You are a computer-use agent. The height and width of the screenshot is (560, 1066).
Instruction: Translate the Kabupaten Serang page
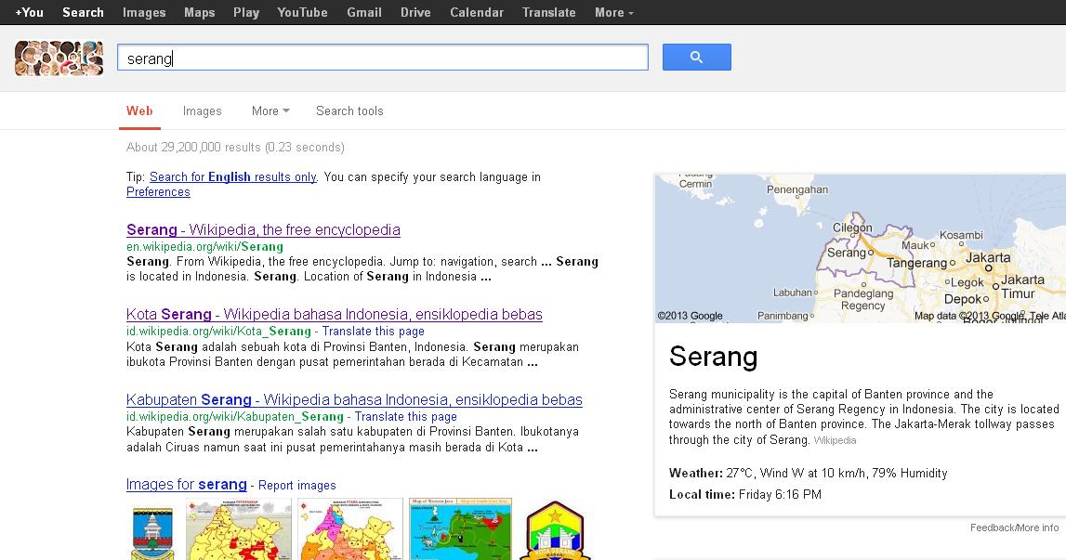[x=406, y=417]
